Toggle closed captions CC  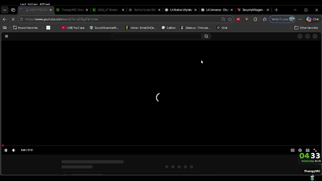293,150
